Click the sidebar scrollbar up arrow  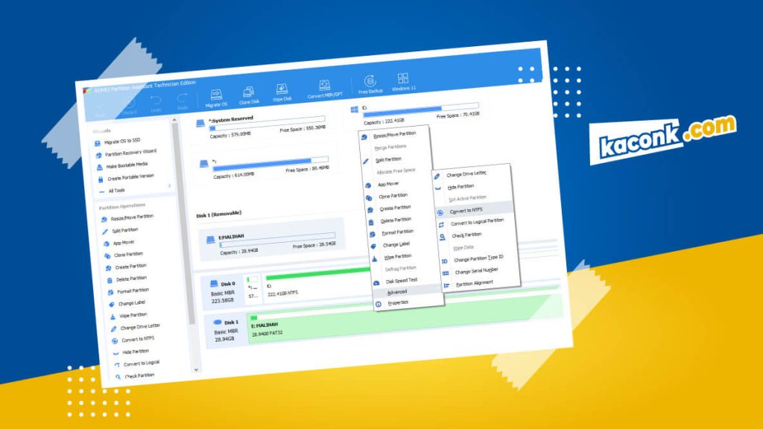coord(174,120)
